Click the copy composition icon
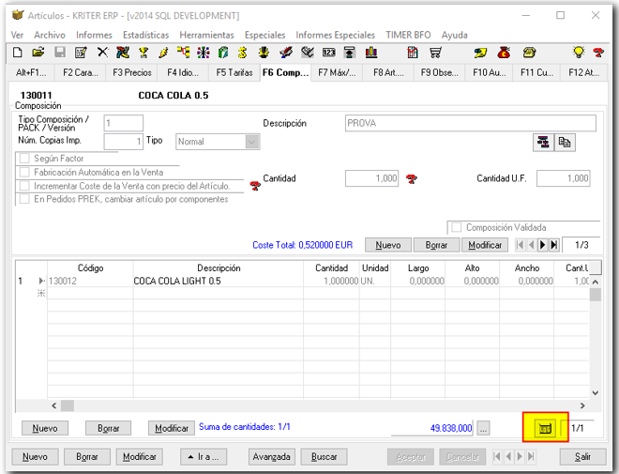619x474 pixels. point(565,143)
